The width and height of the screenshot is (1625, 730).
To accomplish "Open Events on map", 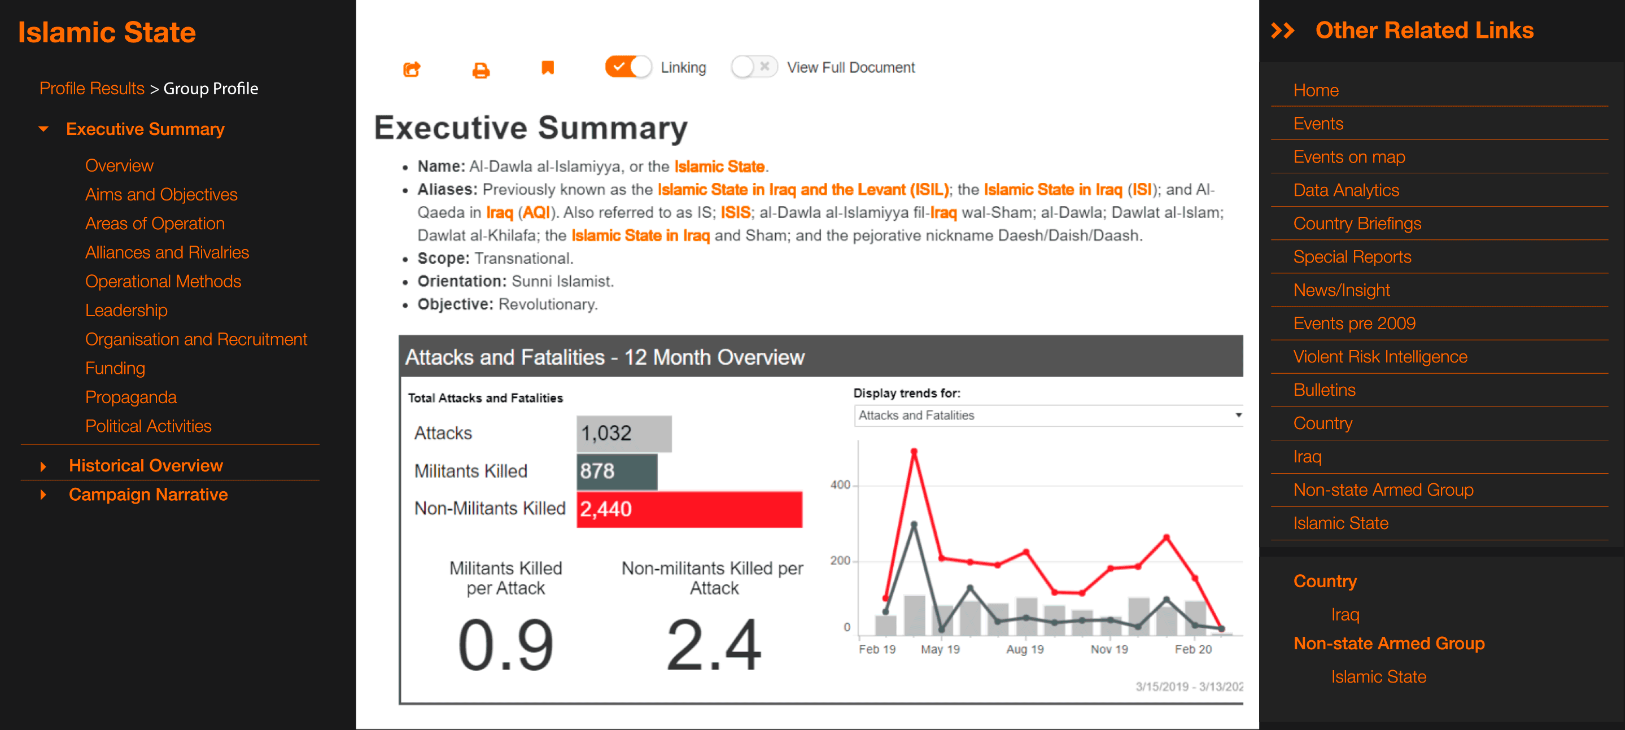I will (1349, 157).
